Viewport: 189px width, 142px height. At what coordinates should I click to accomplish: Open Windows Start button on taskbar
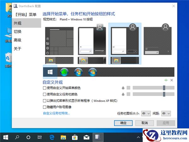pyautogui.click(x=6, y=137)
